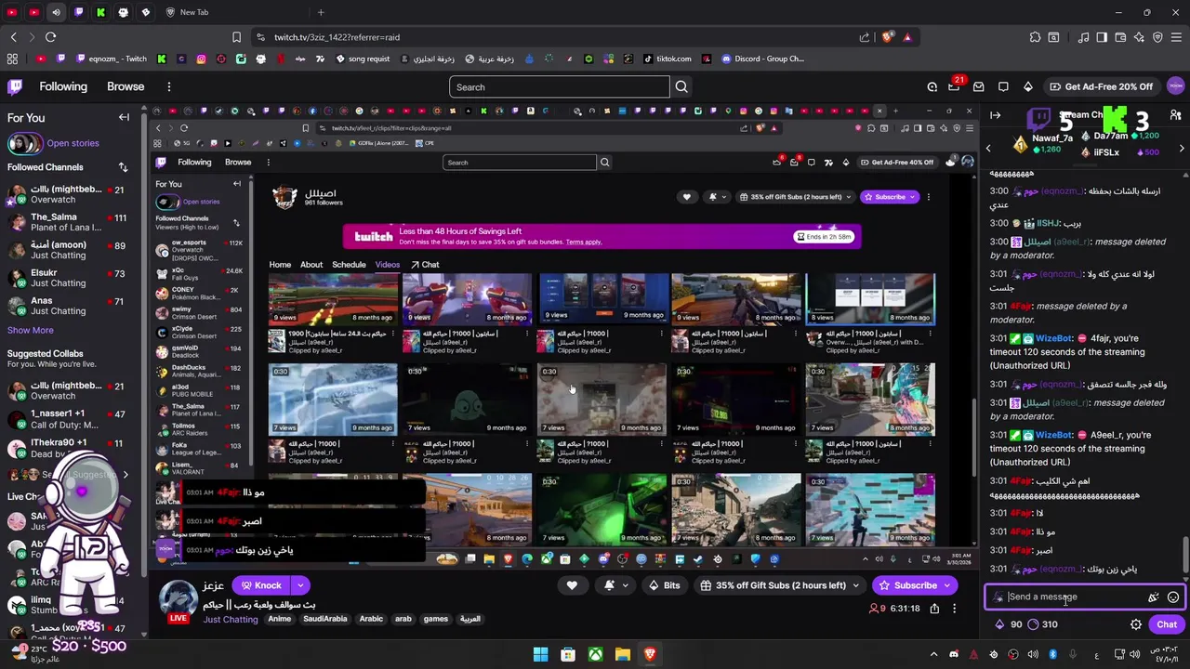The image size is (1190, 669).
Task: Click Show More under followed channels
Action: (31, 330)
